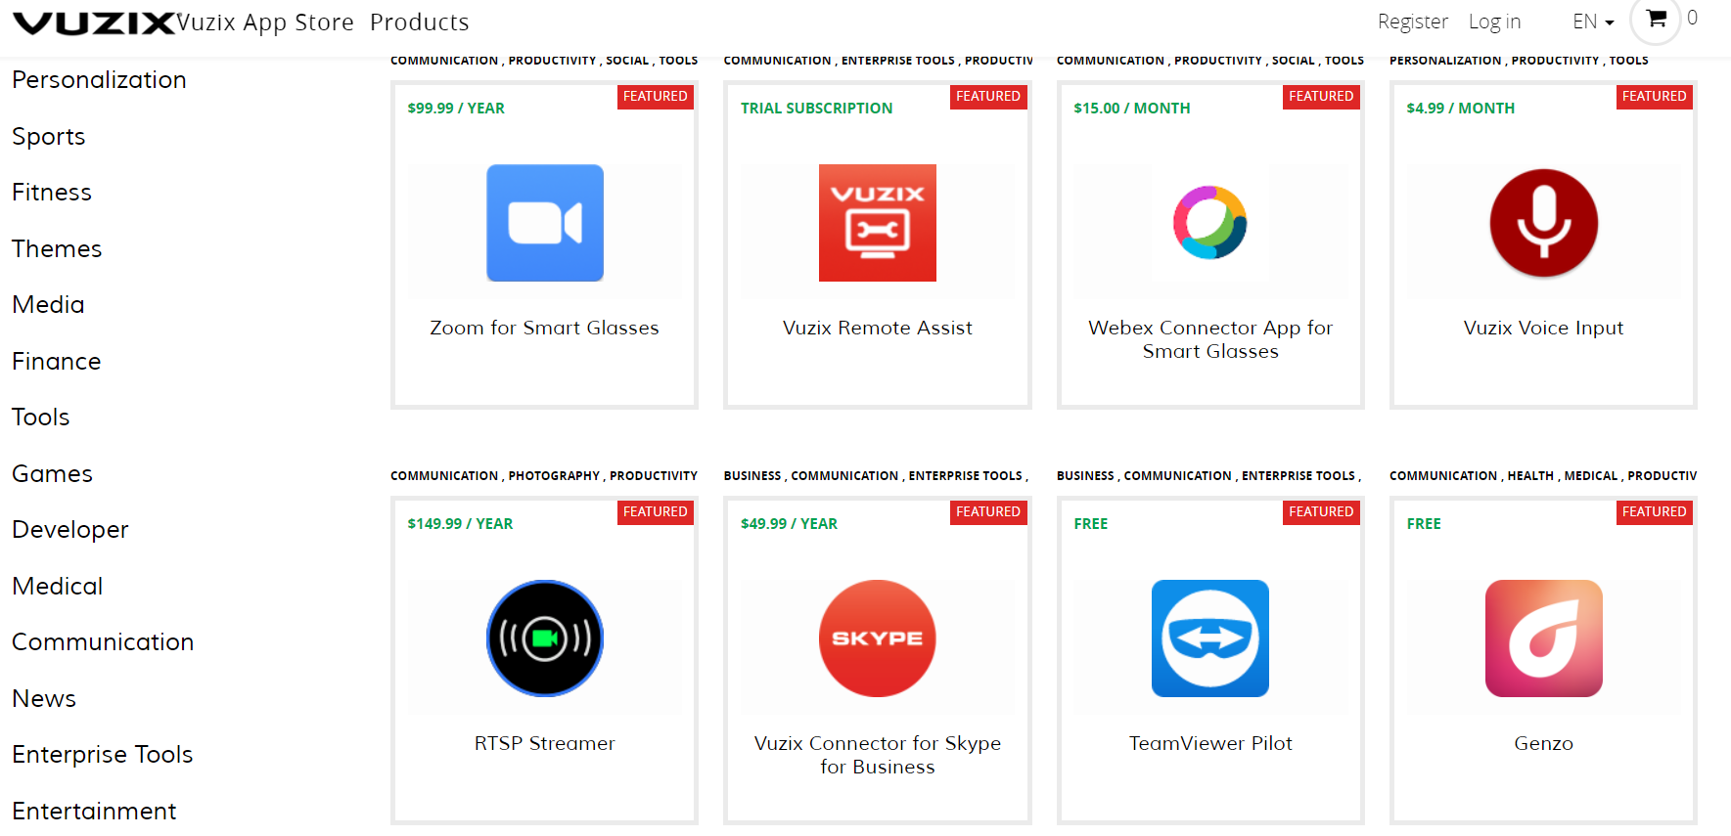Image resolution: width=1731 pixels, height=836 pixels.
Task: Click the Zoom for Smart Glasses title
Action: 545,328
